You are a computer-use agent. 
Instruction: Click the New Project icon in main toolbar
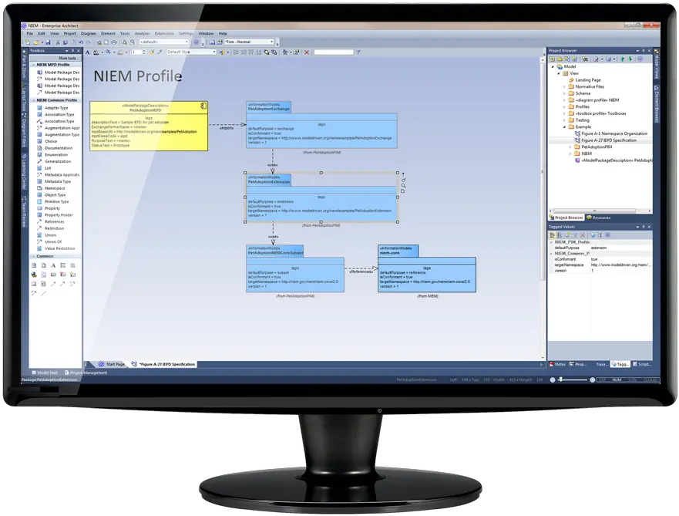click(x=27, y=42)
